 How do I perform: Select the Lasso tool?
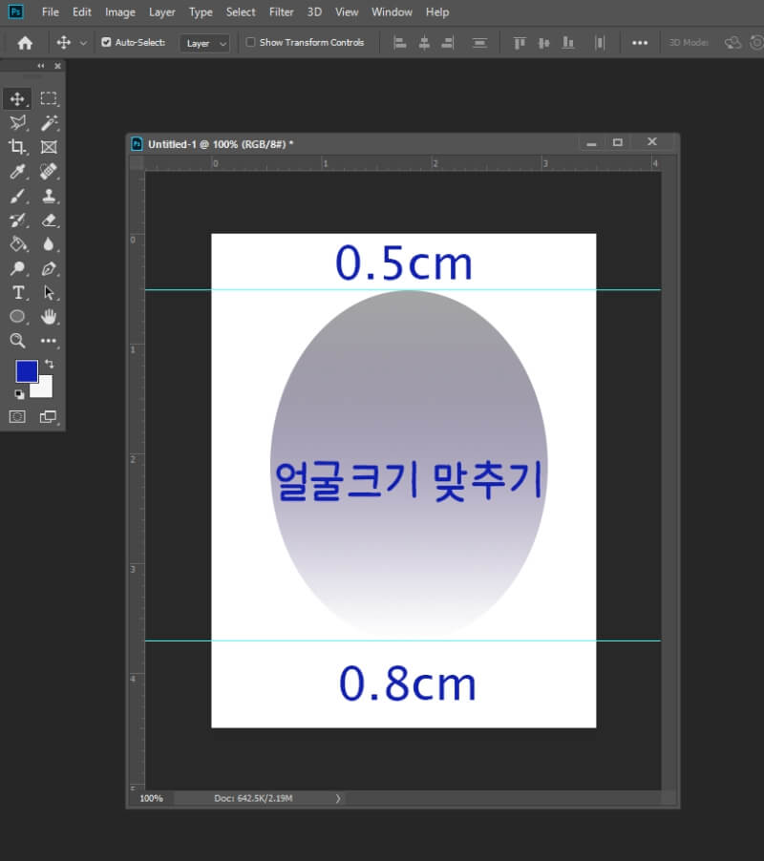tap(17, 122)
